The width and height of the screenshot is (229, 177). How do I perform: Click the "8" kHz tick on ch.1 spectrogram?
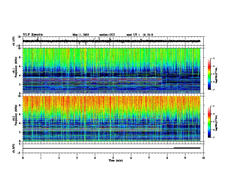coord(20,57)
